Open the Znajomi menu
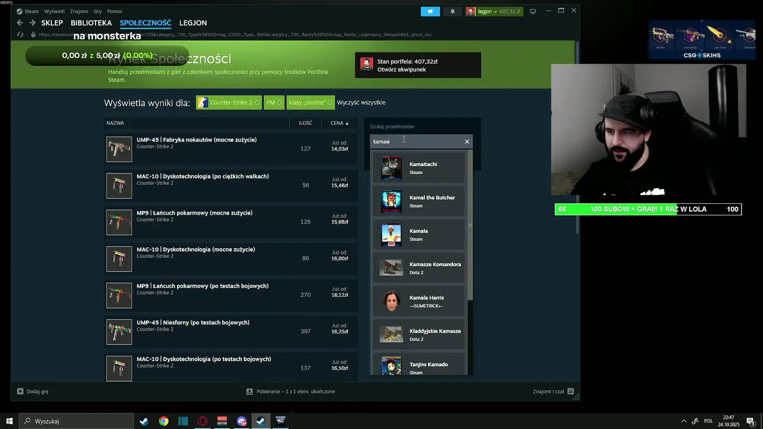763x429 pixels. [x=79, y=11]
